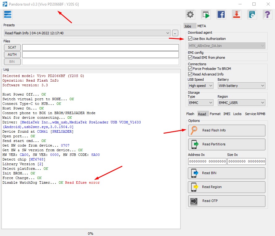Expand the Presets dropdown list

tap(87, 33)
